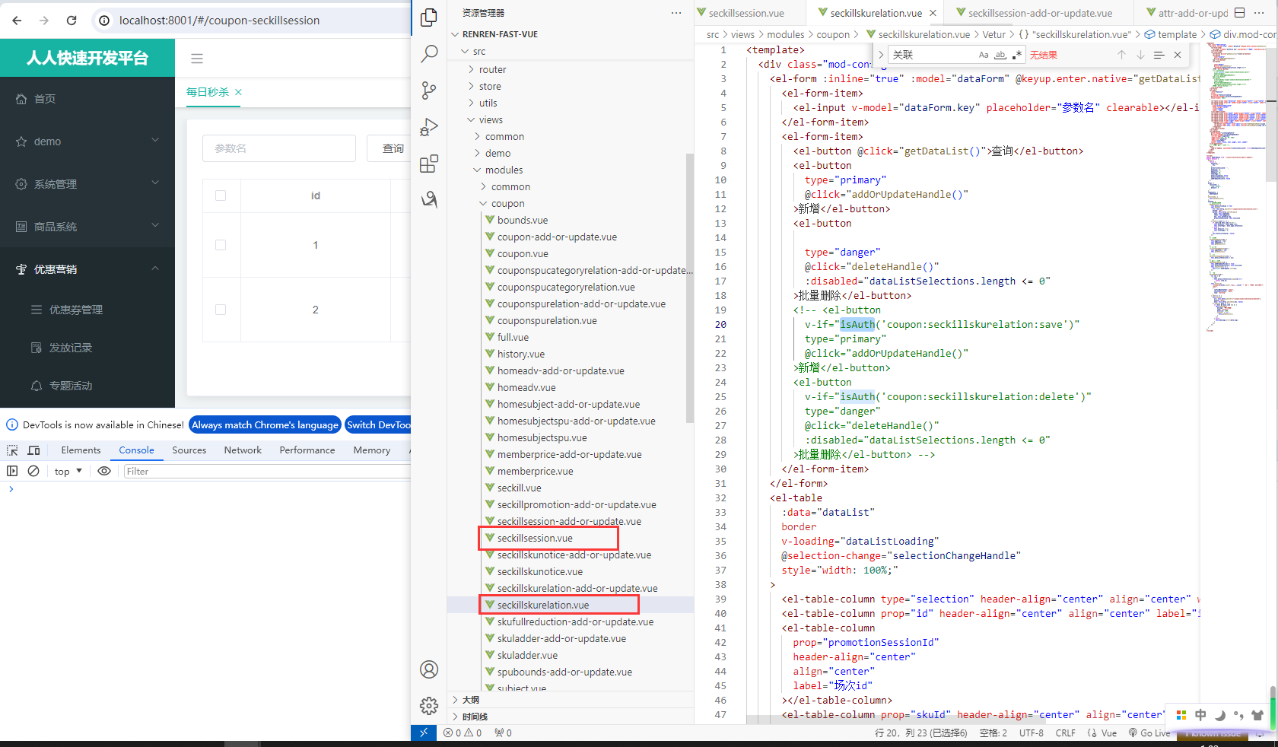Collapse the views folder
The height and width of the screenshot is (747, 1278).
coord(491,119)
